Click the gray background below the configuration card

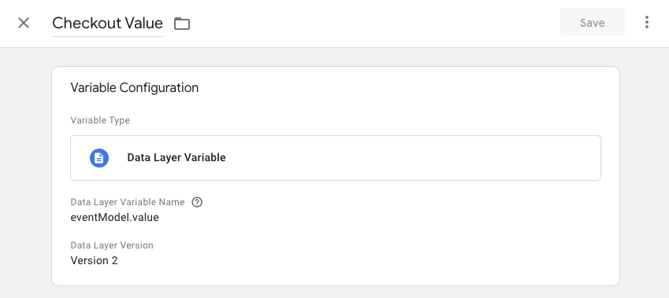pyautogui.click(x=336, y=292)
